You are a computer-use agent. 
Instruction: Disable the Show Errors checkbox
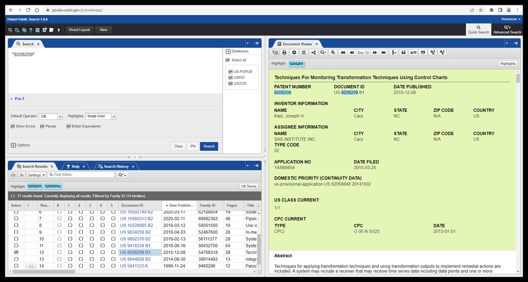click(13, 126)
